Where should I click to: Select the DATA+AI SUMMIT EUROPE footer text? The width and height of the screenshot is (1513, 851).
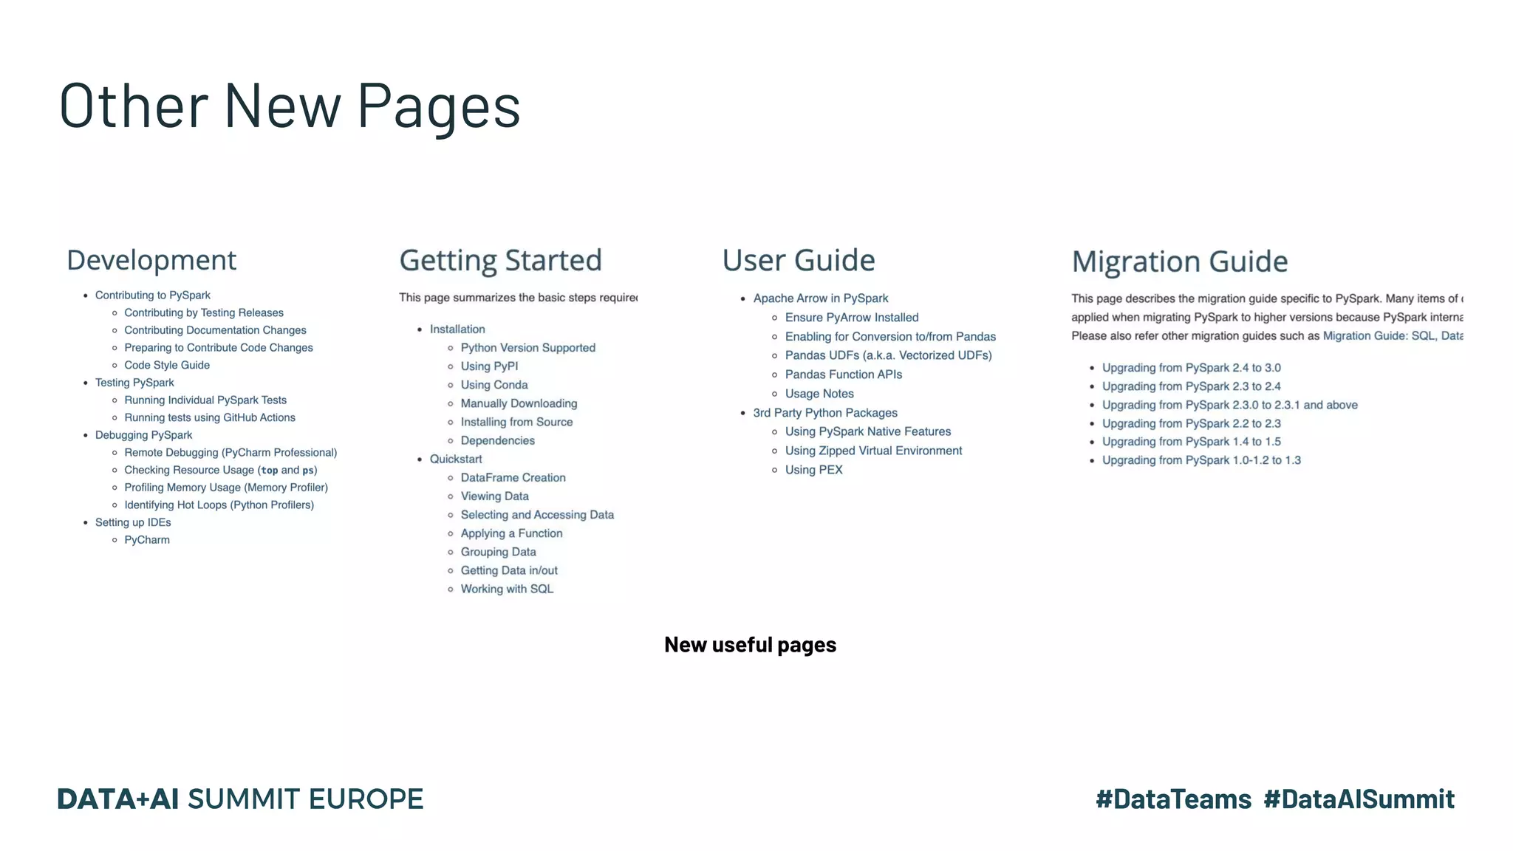point(240,799)
